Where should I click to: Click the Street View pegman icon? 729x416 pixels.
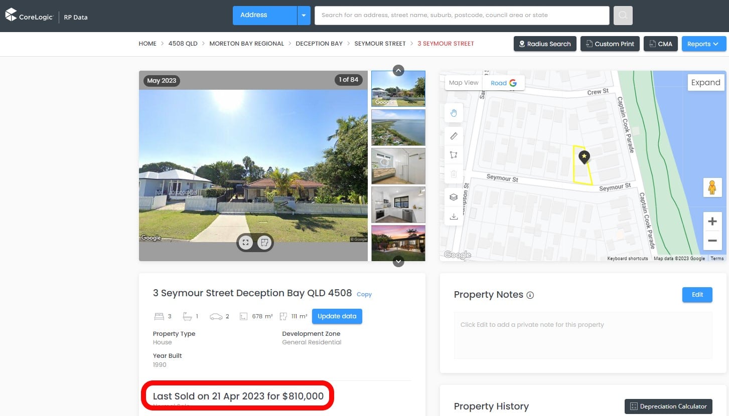point(712,187)
